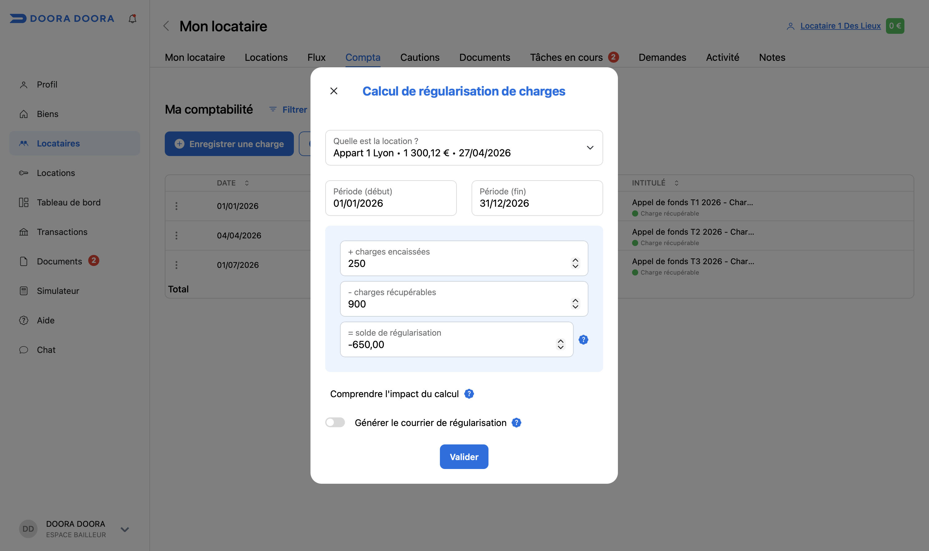The width and height of the screenshot is (929, 551).
Task: Switch to Notes tab
Action: tap(772, 57)
